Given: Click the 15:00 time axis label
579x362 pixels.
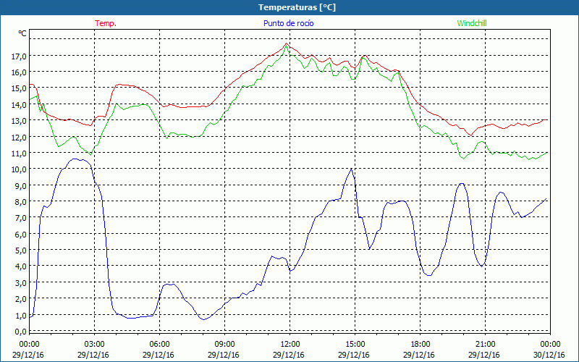Looking at the screenshot, I should pyautogui.click(x=355, y=345).
